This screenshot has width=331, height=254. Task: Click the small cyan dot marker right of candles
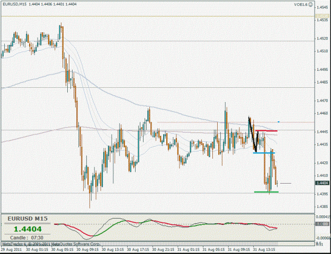coord(279,122)
